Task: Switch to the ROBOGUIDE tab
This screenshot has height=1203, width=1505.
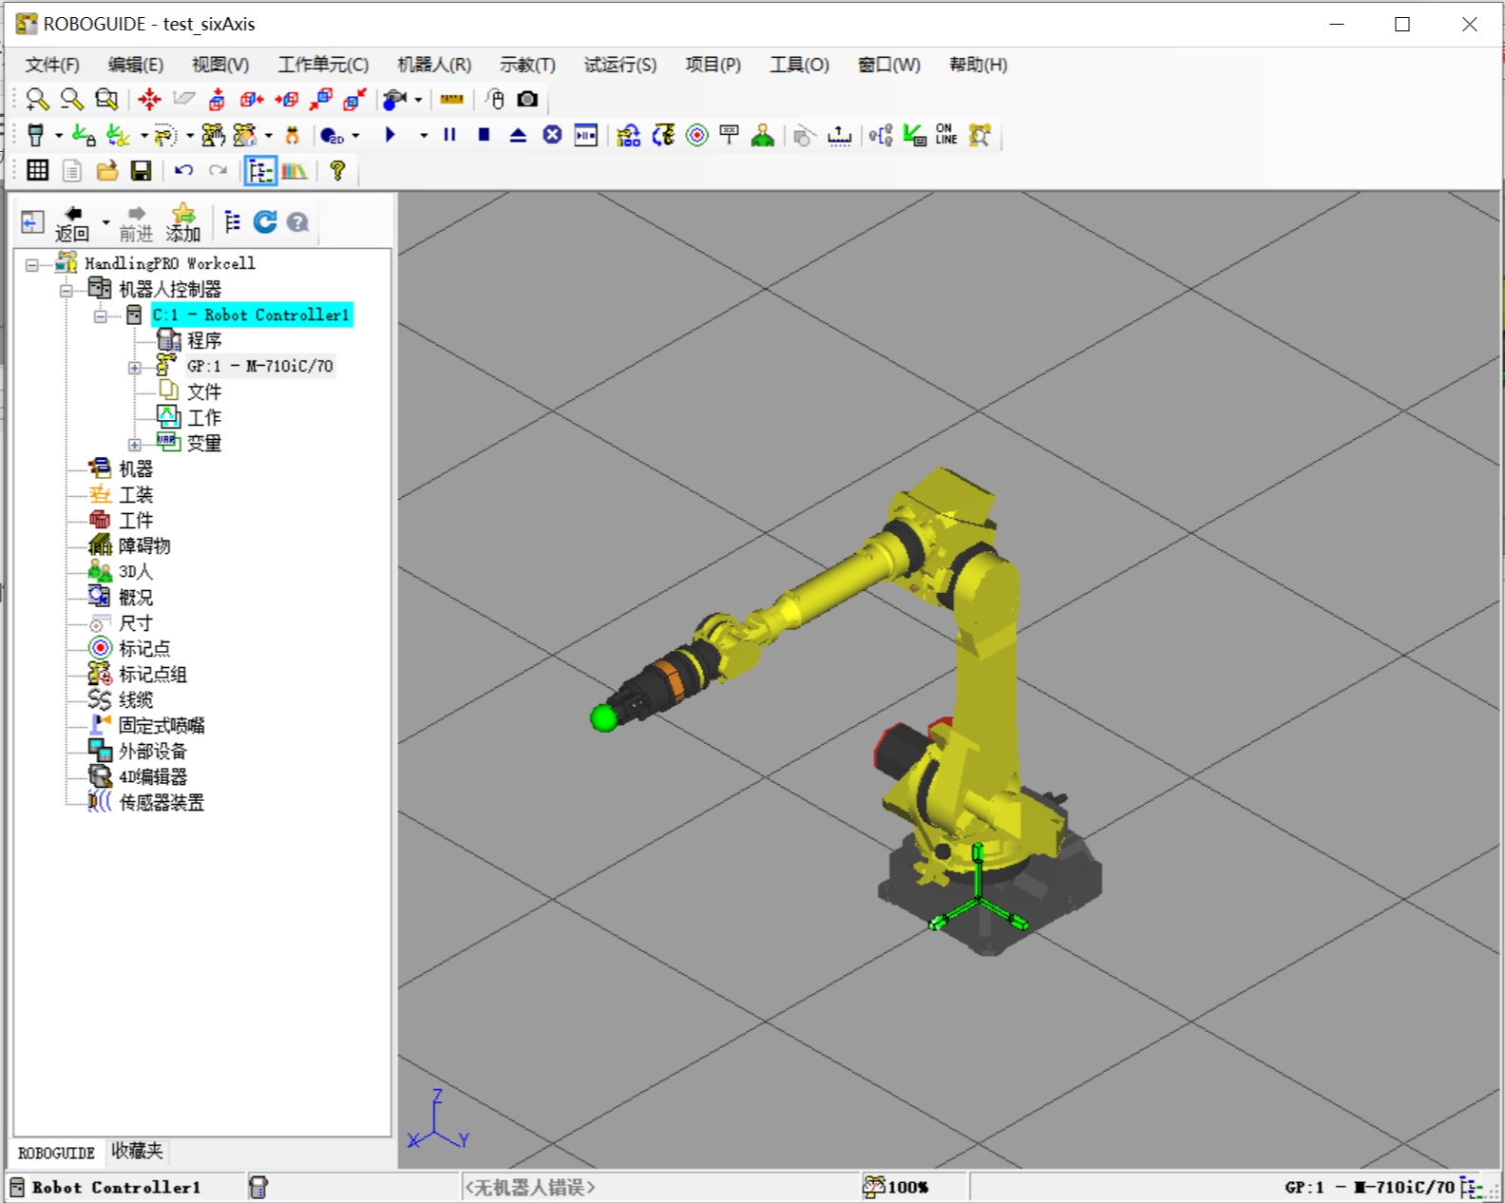Action: pyautogui.click(x=56, y=1153)
